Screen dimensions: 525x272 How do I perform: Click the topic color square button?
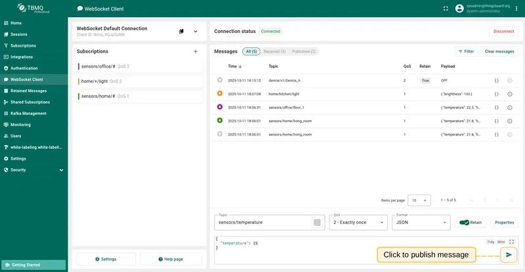[x=317, y=222]
